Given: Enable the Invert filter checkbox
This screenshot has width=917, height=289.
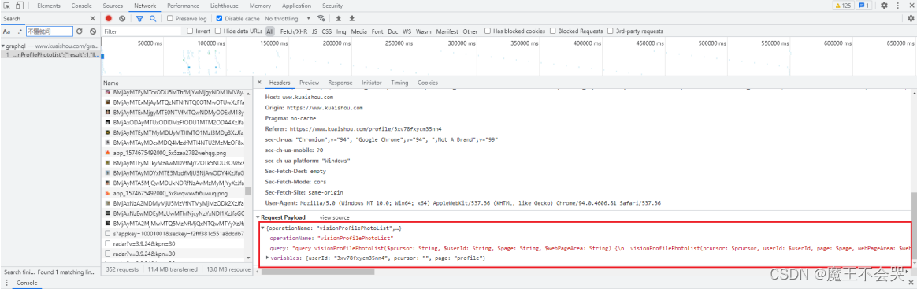Looking at the screenshot, I should click(x=190, y=31).
